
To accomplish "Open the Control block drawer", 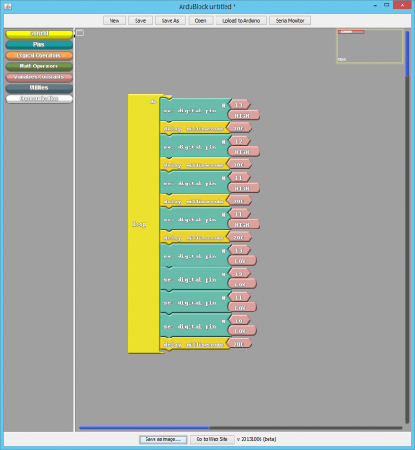I will (40, 34).
